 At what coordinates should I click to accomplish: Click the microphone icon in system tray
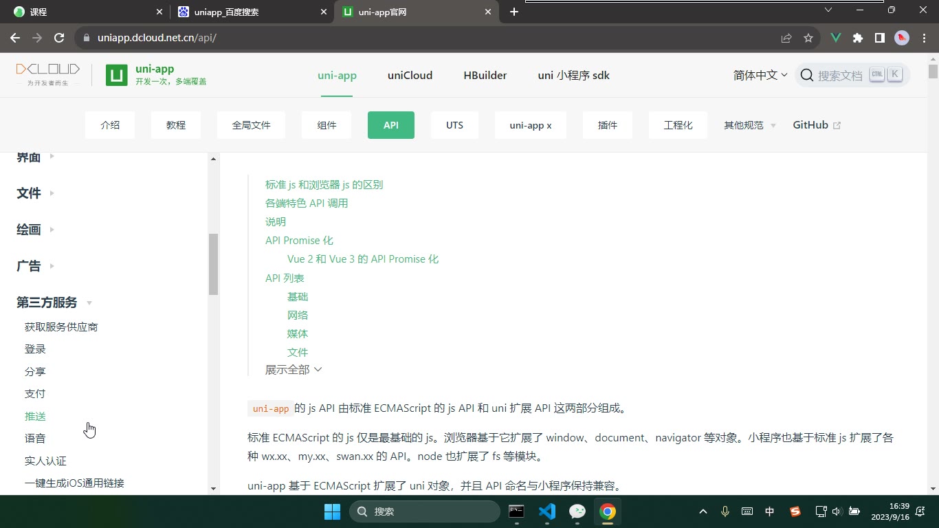click(x=725, y=511)
